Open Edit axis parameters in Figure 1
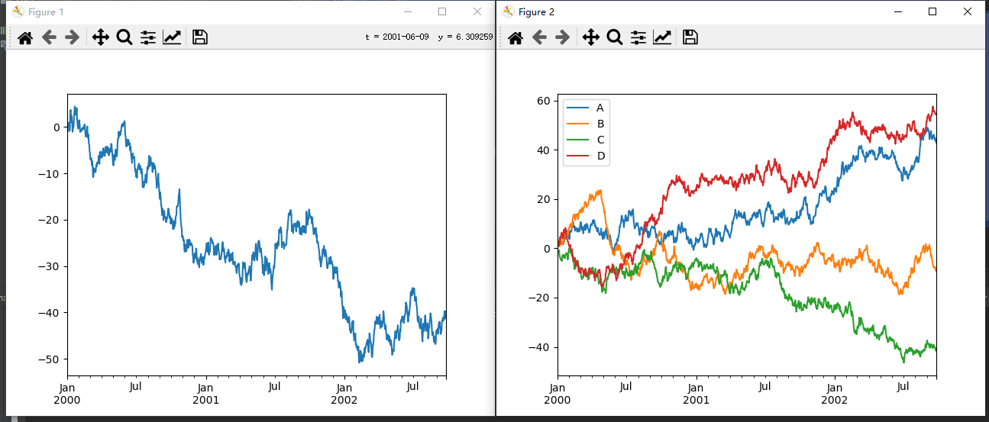 pos(172,37)
